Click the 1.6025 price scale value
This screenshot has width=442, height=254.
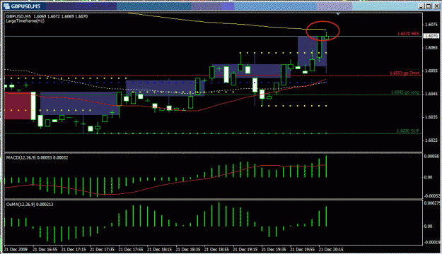pyautogui.click(x=431, y=140)
